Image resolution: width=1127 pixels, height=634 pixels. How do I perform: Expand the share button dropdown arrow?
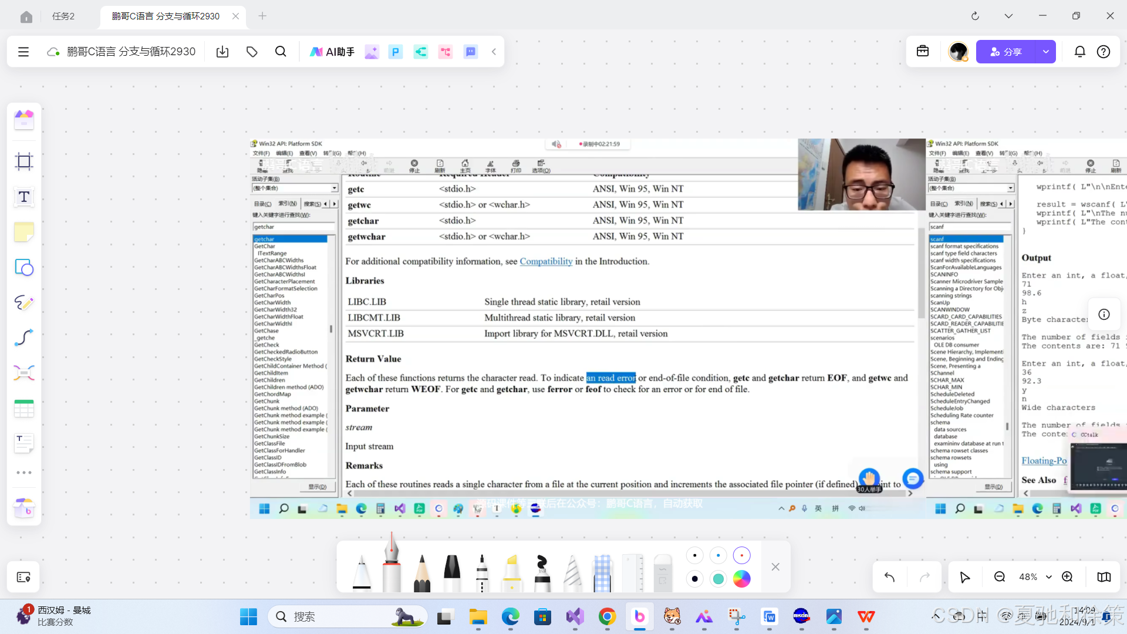pyautogui.click(x=1045, y=52)
